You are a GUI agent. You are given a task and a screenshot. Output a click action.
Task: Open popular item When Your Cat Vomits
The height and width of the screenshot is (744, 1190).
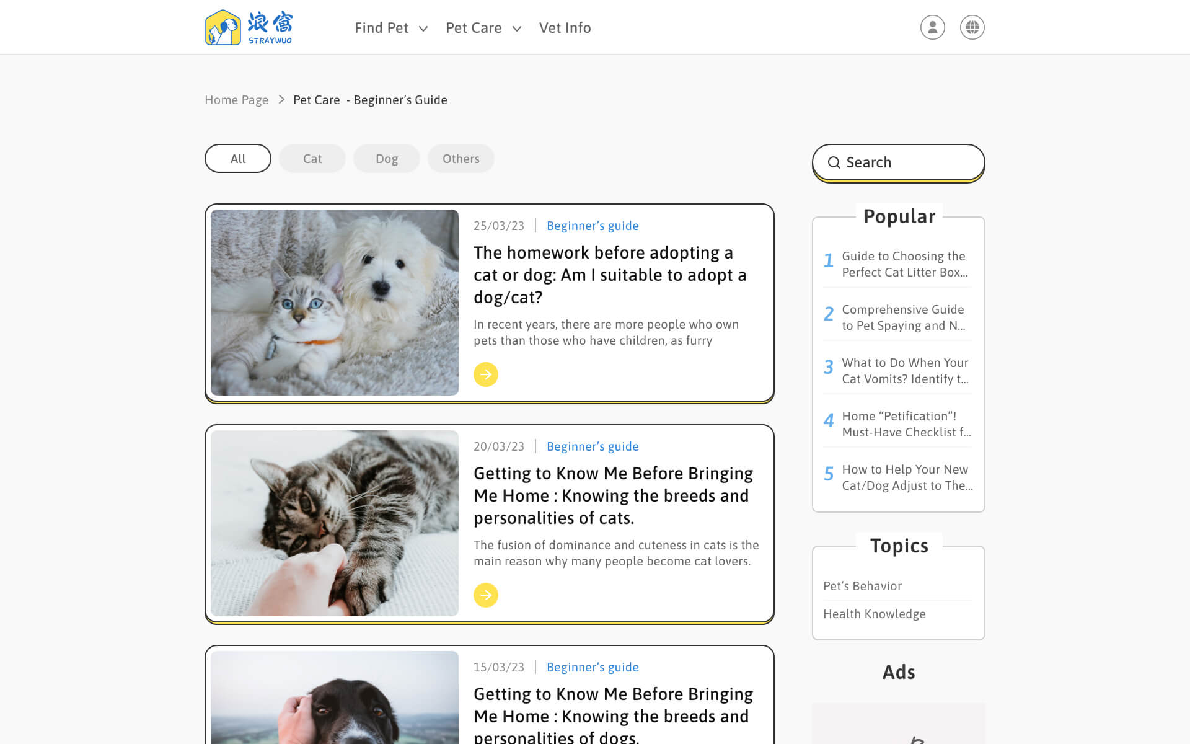point(897,371)
